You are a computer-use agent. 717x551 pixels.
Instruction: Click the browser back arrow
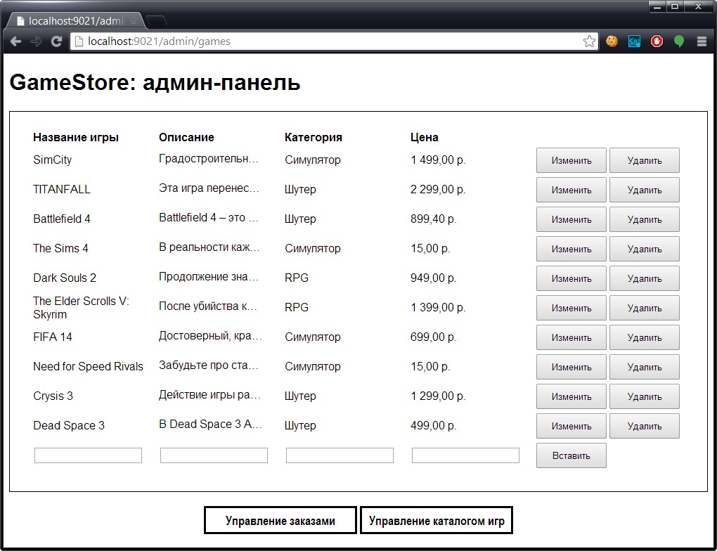coord(15,41)
